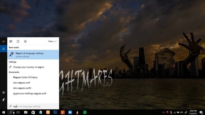
Task: Open the taskbar clock showing 10:05 PM
Action: (x=193, y=112)
